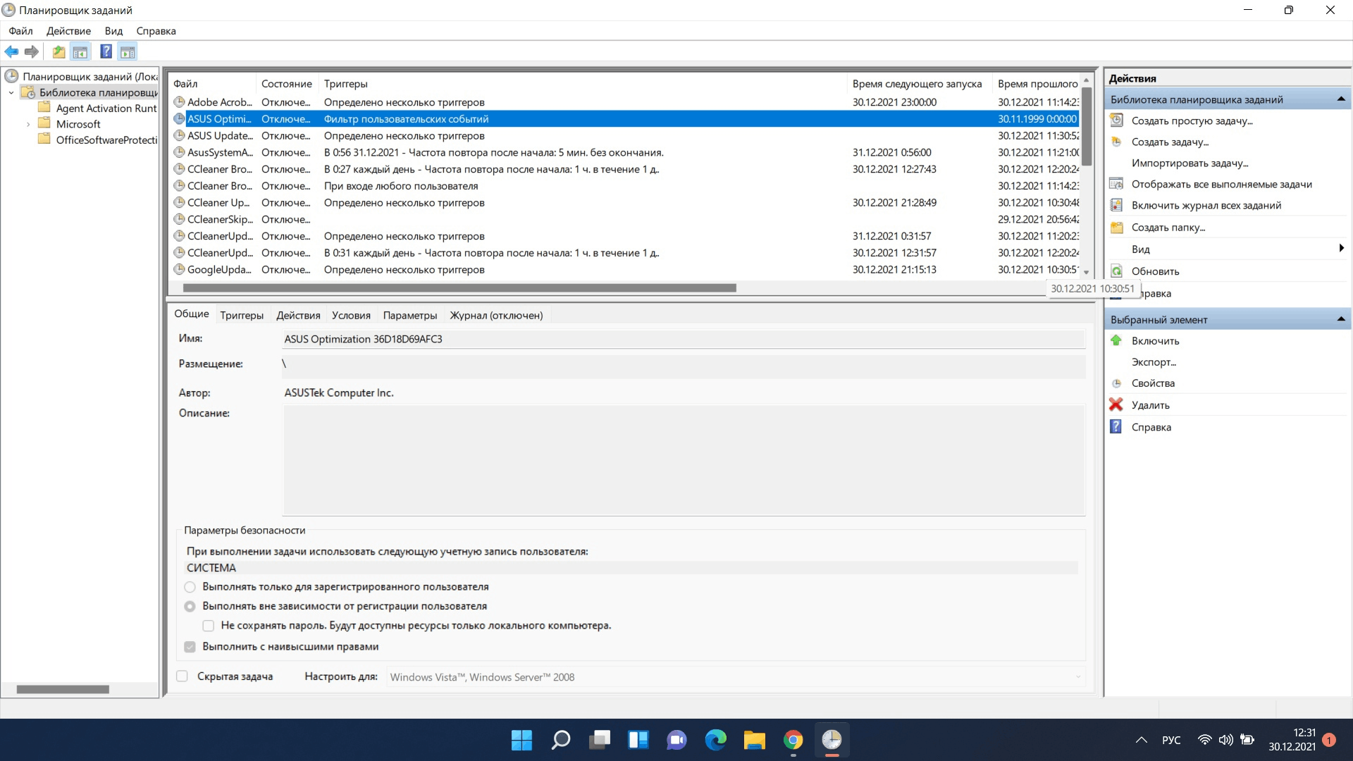The image size is (1353, 761).
Task: Open the Windows Start menu
Action: [521, 740]
